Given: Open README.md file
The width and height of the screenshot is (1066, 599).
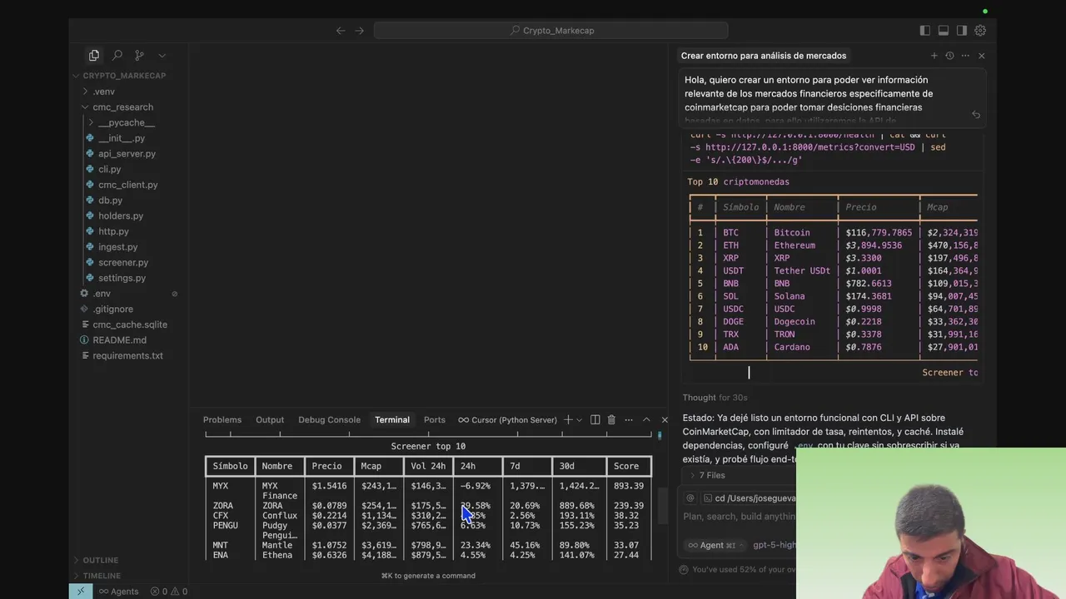Looking at the screenshot, I should pyautogui.click(x=119, y=340).
